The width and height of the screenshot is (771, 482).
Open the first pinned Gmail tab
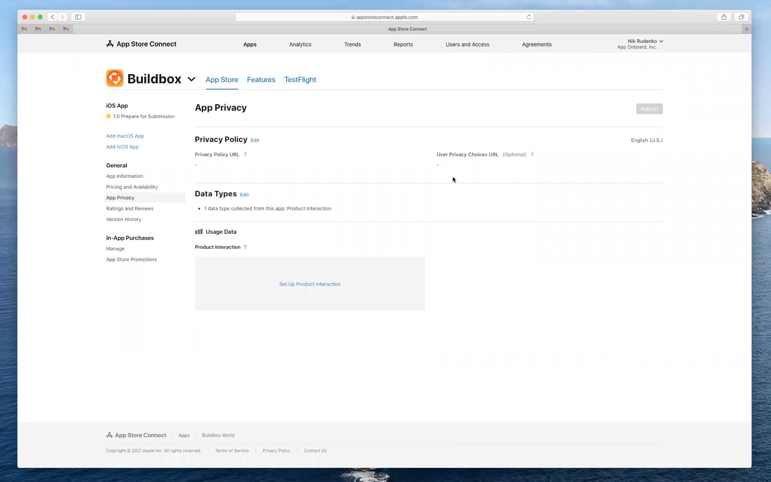pyautogui.click(x=24, y=29)
